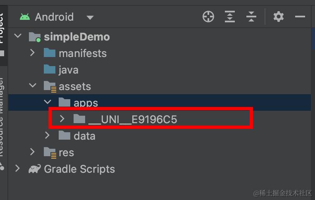The width and height of the screenshot is (315, 200).
Task: Click the simpleDemo module folder icon
Action: 35,37
